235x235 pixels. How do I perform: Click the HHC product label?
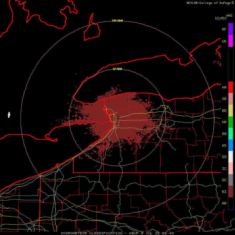coord(230,16)
